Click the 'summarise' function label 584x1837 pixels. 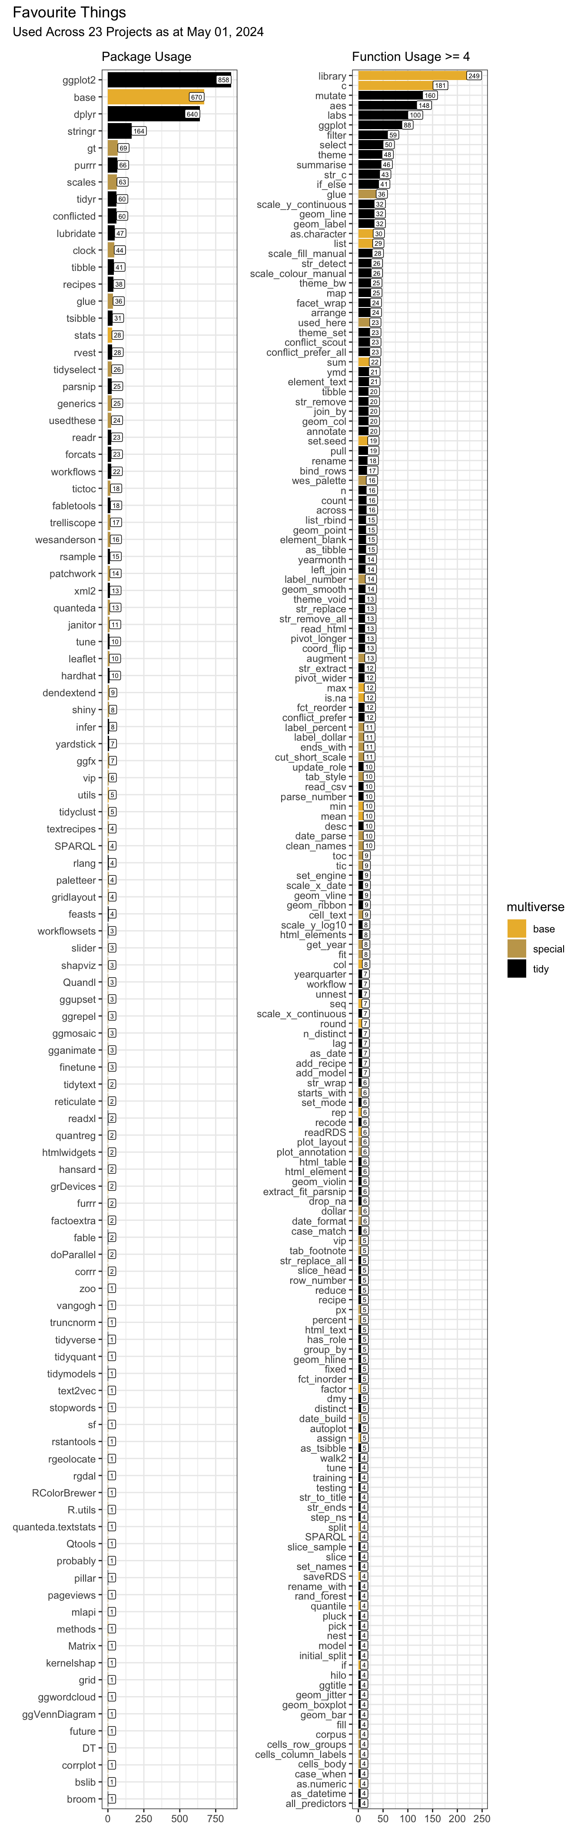(x=322, y=165)
